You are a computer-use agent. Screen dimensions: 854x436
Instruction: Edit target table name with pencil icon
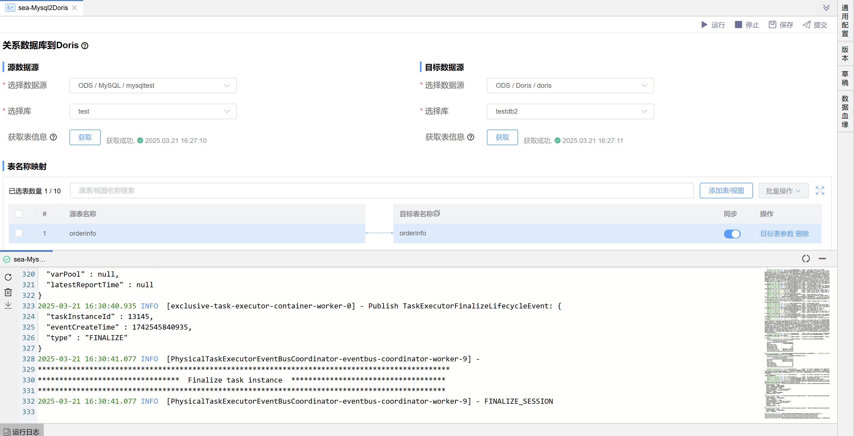(x=437, y=213)
